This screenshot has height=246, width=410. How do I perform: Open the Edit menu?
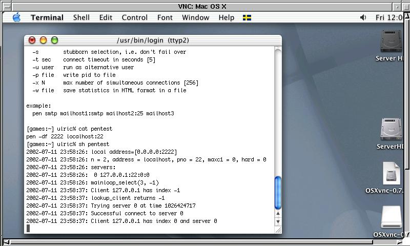(x=106, y=17)
